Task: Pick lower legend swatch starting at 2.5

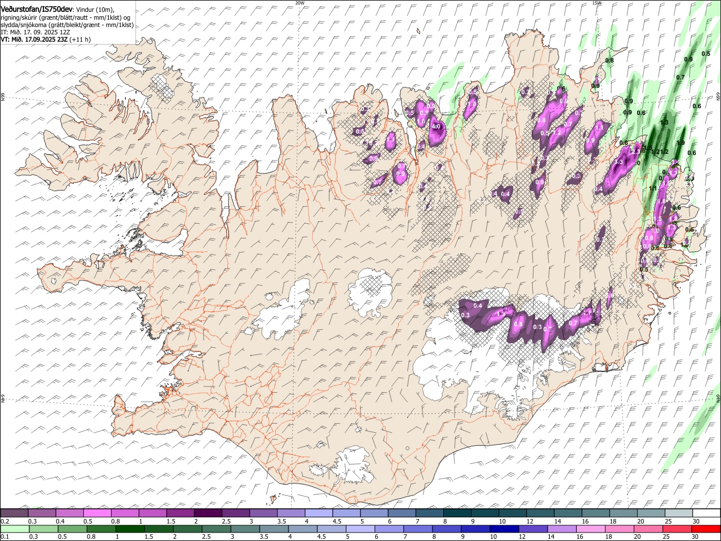Action: pyautogui.click(x=216, y=529)
